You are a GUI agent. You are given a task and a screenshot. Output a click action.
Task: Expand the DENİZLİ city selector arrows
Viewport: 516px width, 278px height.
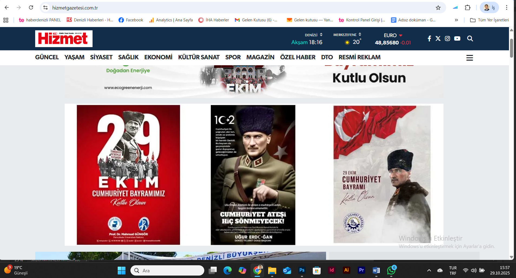tap(321, 34)
